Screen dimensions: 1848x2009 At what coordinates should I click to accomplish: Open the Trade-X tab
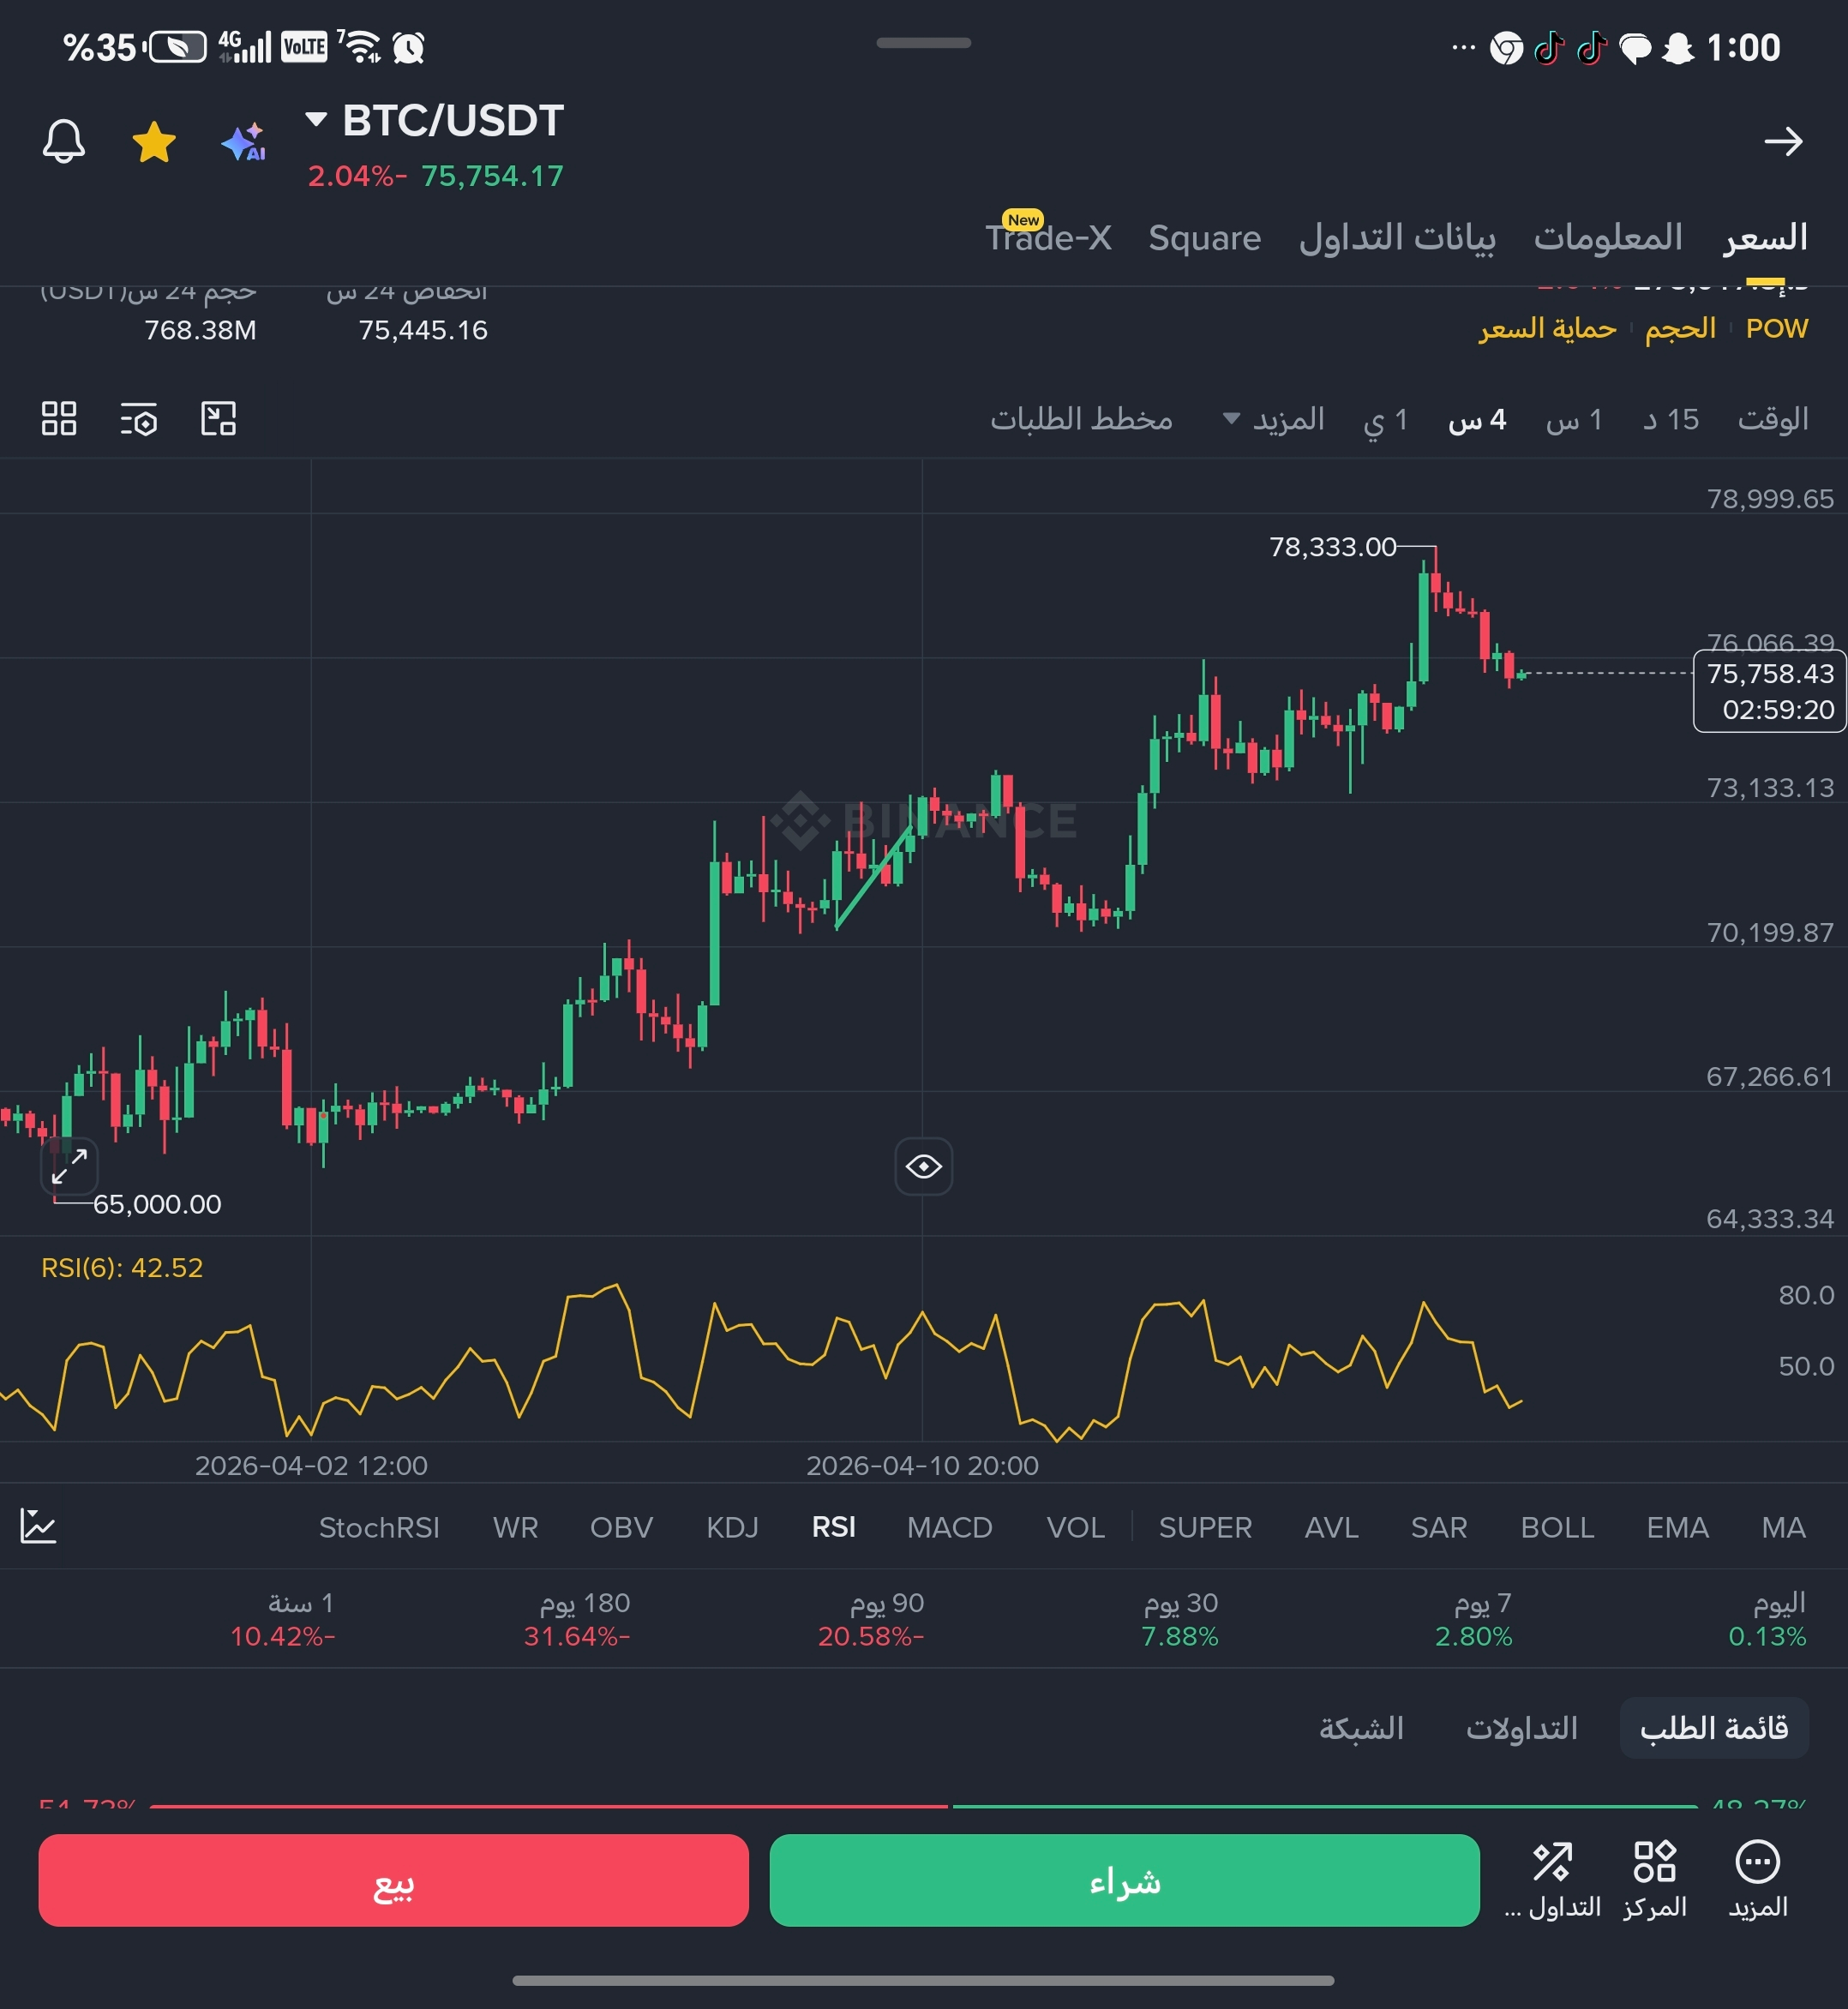pos(1048,238)
